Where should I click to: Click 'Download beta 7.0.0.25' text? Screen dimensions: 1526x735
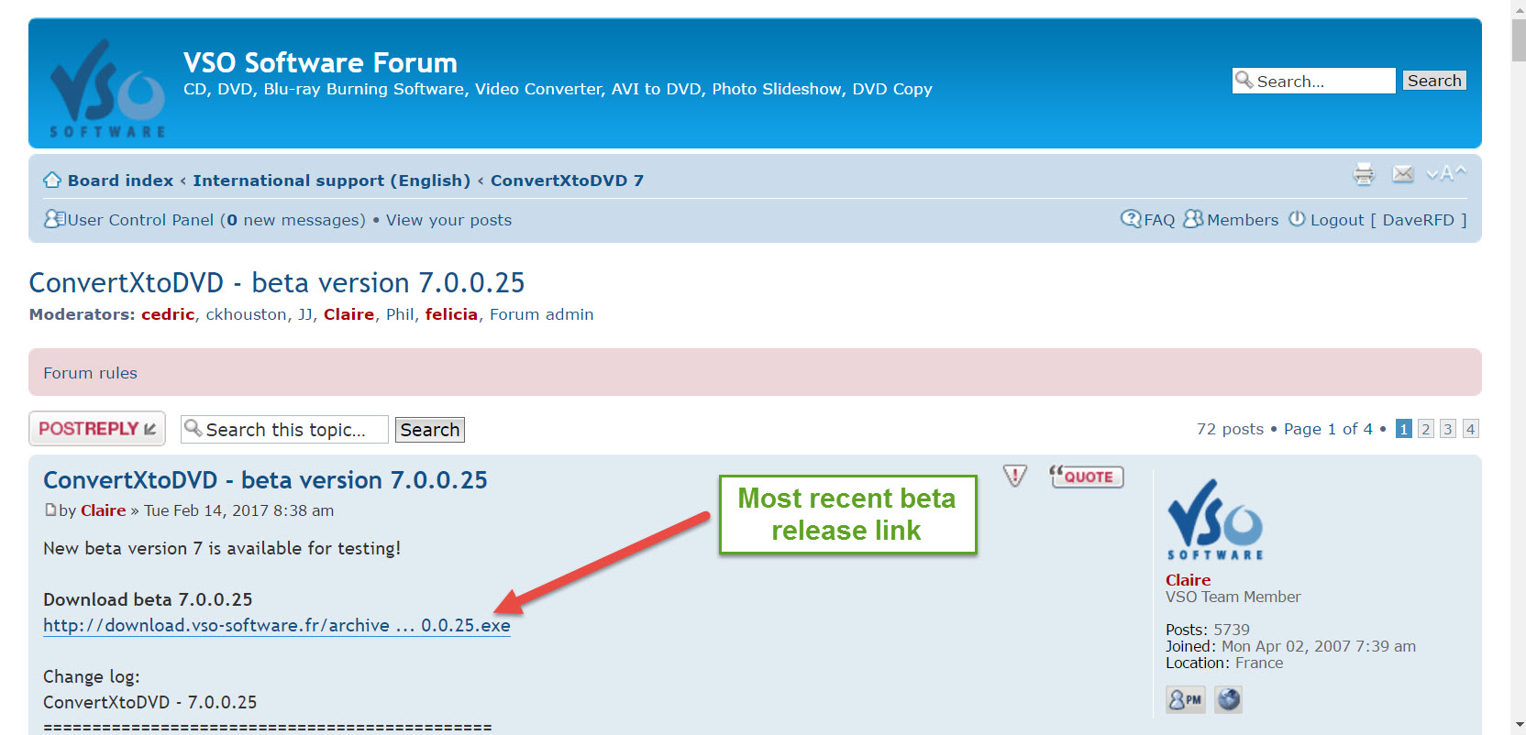[148, 599]
